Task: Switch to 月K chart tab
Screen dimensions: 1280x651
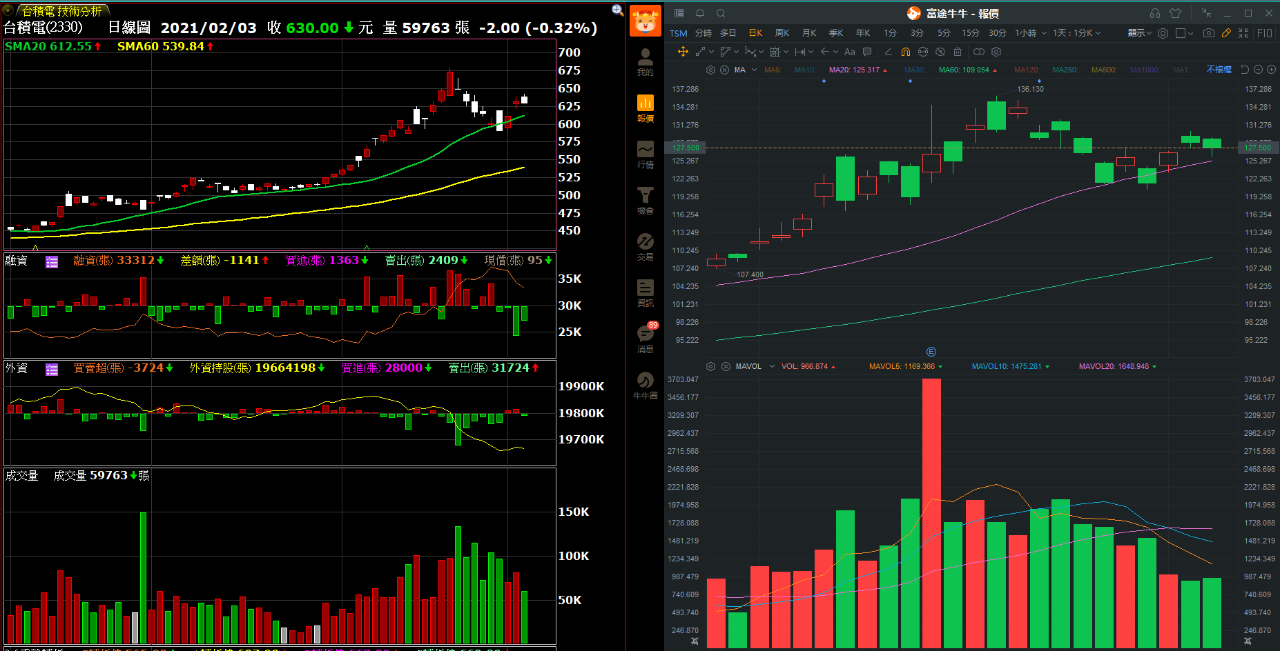Action: 809,33
